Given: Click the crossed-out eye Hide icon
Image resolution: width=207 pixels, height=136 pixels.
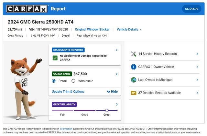Looking at the screenshot, I should coord(108,92).
